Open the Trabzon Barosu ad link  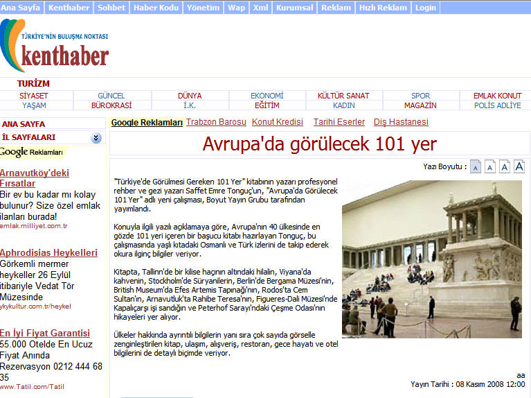coord(216,122)
